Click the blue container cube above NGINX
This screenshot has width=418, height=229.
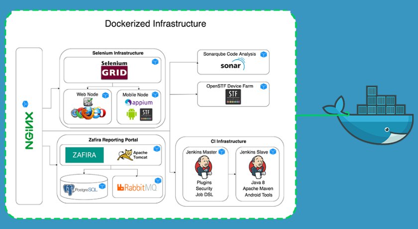tap(25, 104)
